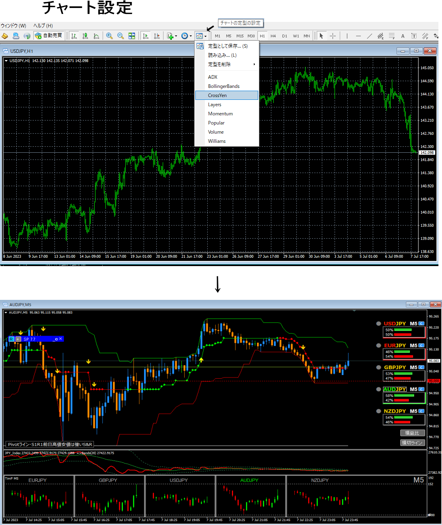The height and width of the screenshot is (525, 442).
Task: Select the crosshair cursor tool
Action: click(x=333, y=36)
